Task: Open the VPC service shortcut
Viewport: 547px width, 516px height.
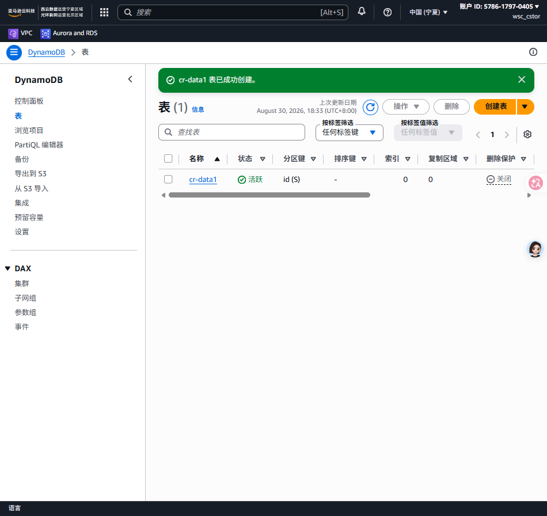Action: coord(21,33)
